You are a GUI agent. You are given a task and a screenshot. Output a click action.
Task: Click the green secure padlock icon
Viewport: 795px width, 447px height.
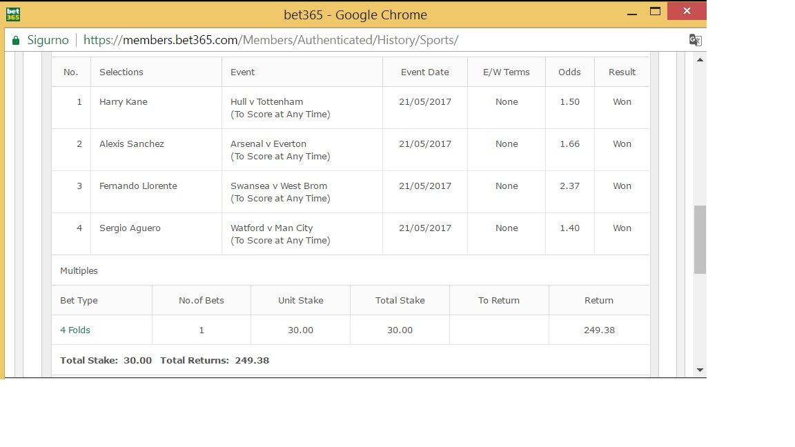coord(16,41)
